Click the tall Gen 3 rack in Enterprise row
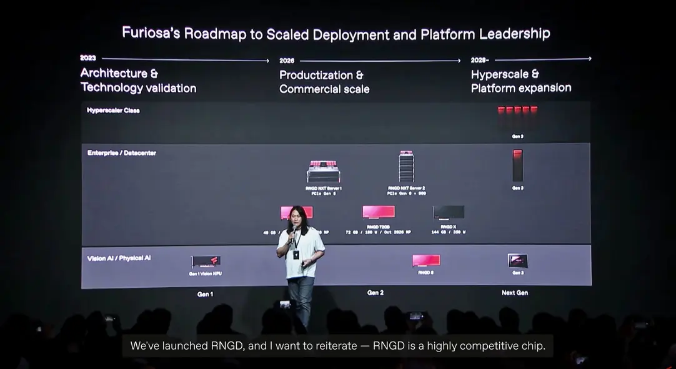 tap(518, 165)
